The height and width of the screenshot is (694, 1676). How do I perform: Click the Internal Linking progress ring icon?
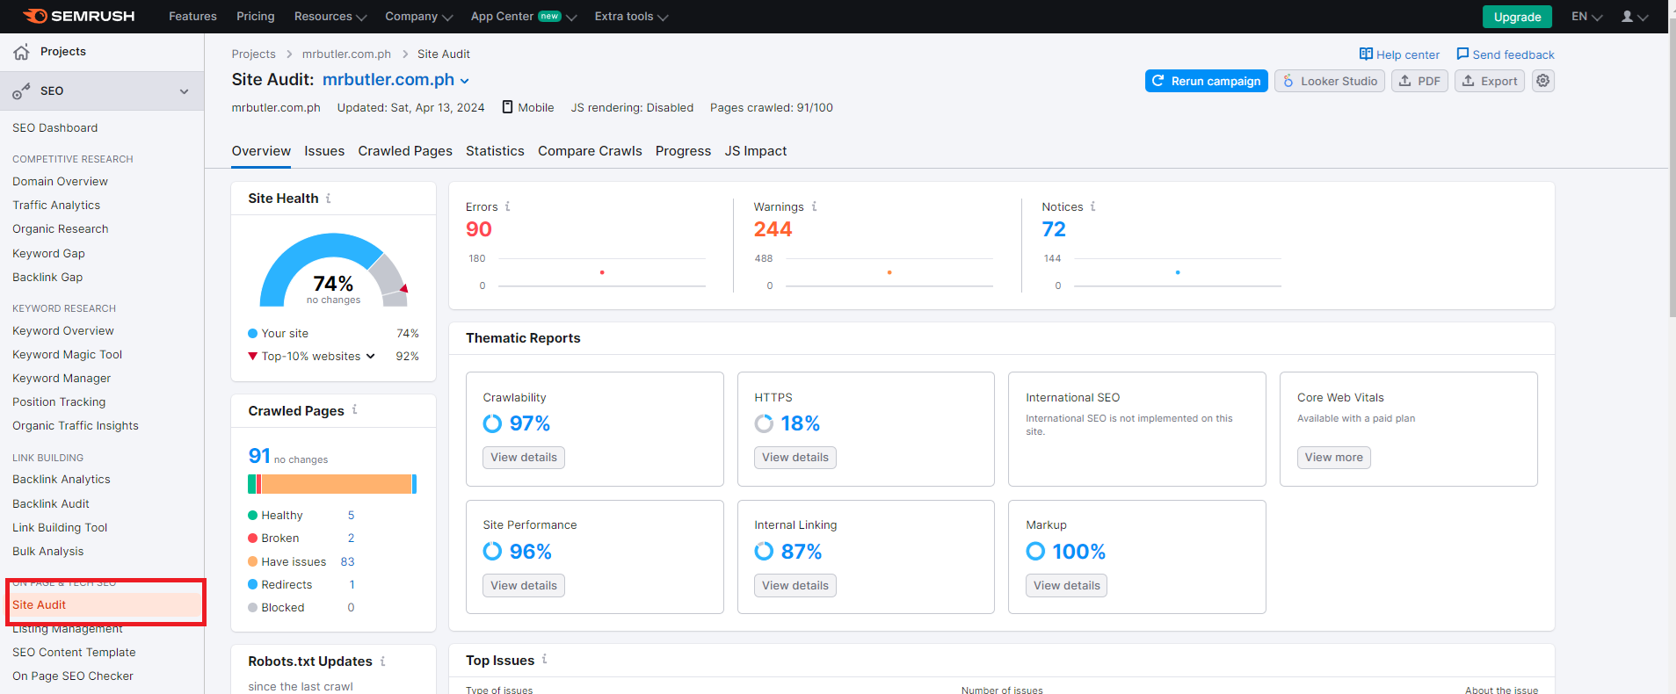(764, 551)
